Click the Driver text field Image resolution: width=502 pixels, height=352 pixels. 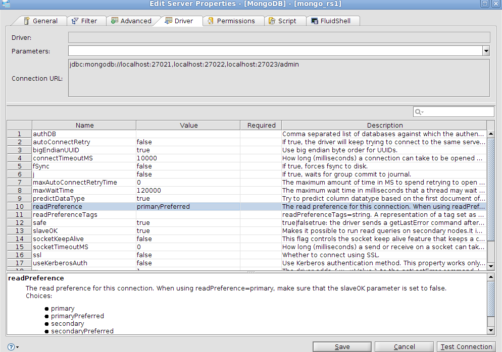point(279,37)
